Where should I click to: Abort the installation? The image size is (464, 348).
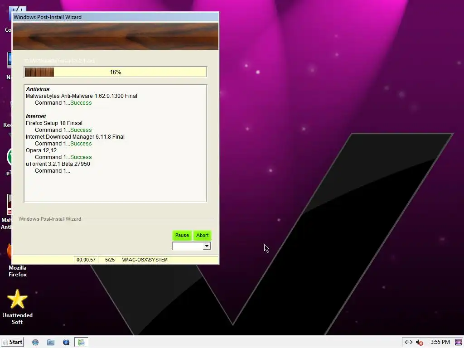pos(203,235)
